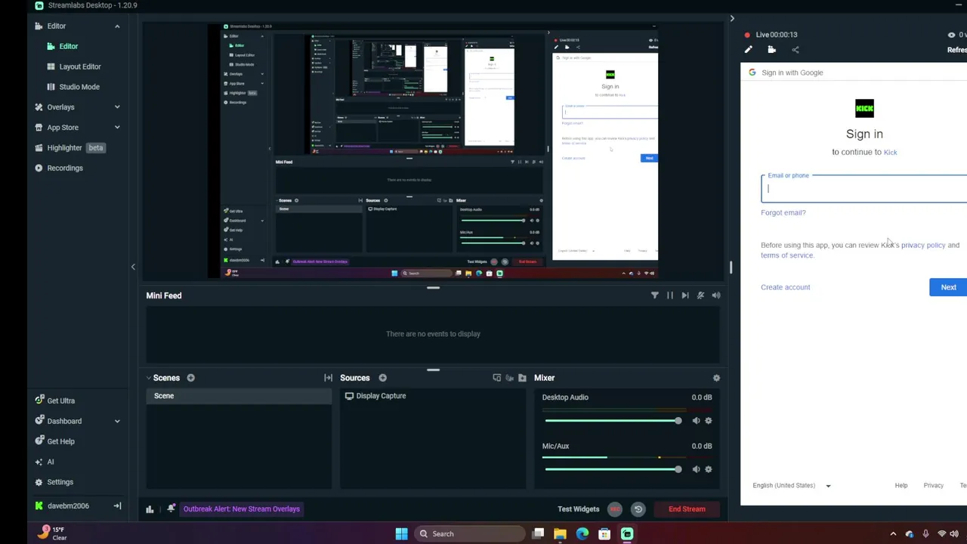
Task: Mute Desktop Audio
Action: coord(696,421)
